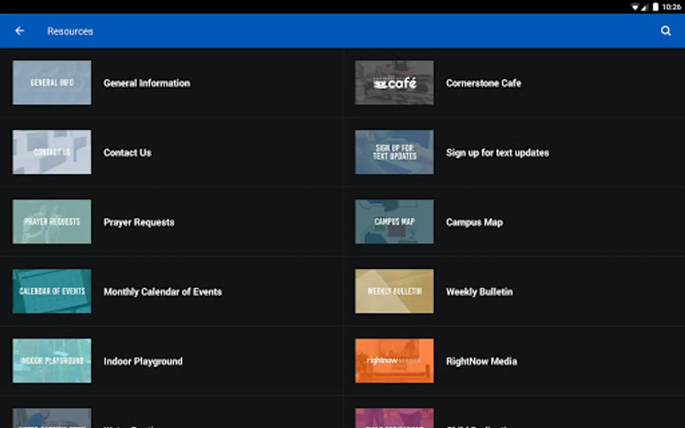Screen dimensions: 685x428
Task: Tap the 10:26 clock in status bar
Action: pyautogui.click(x=671, y=7)
